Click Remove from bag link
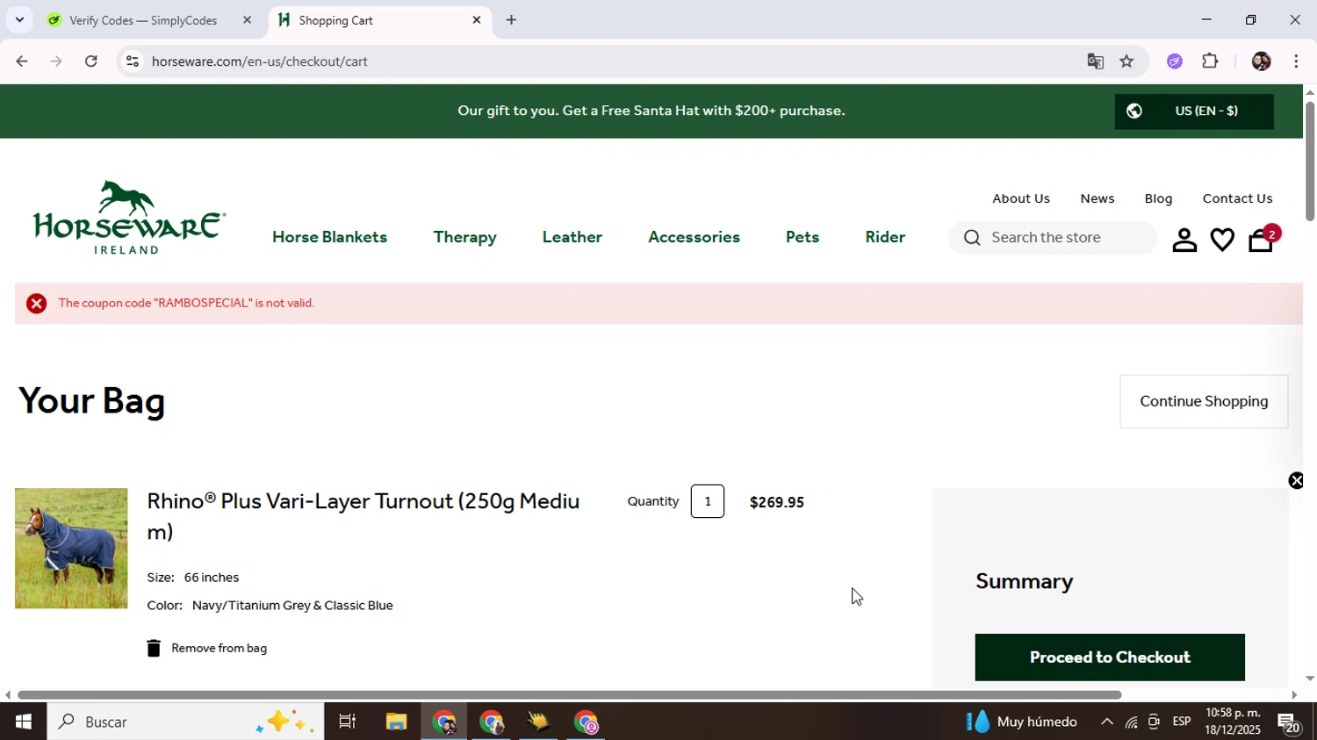The width and height of the screenshot is (1317, 740). (x=219, y=649)
